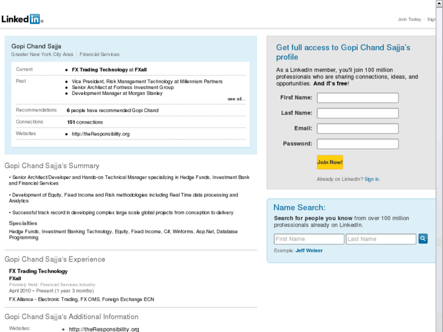The width and height of the screenshot is (443, 332).
Task: Focus the Last Name signup field
Action: click(358, 113)
